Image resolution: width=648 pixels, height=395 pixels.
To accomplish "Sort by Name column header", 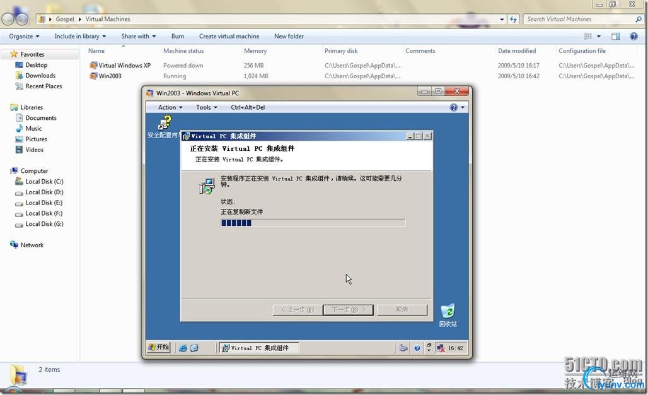I will pos(96,51).
